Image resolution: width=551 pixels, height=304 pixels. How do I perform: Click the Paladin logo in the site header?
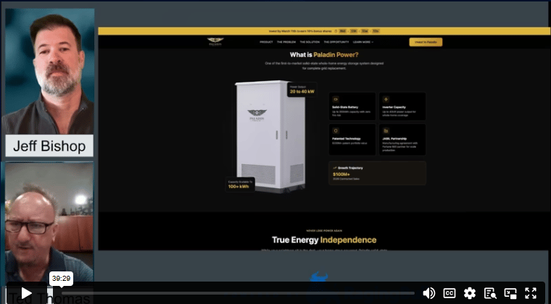215,42
